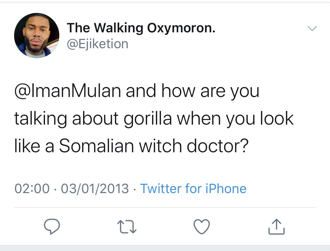330x251 pixels.
Task: Toggle the heart to favorite this tweet
Action: [202, 227]
